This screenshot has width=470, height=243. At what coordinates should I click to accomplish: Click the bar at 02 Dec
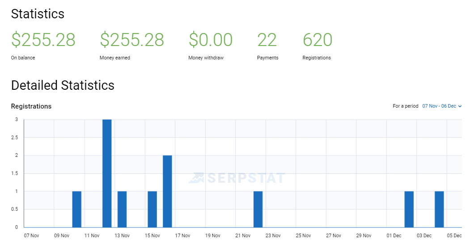(409, 209)
